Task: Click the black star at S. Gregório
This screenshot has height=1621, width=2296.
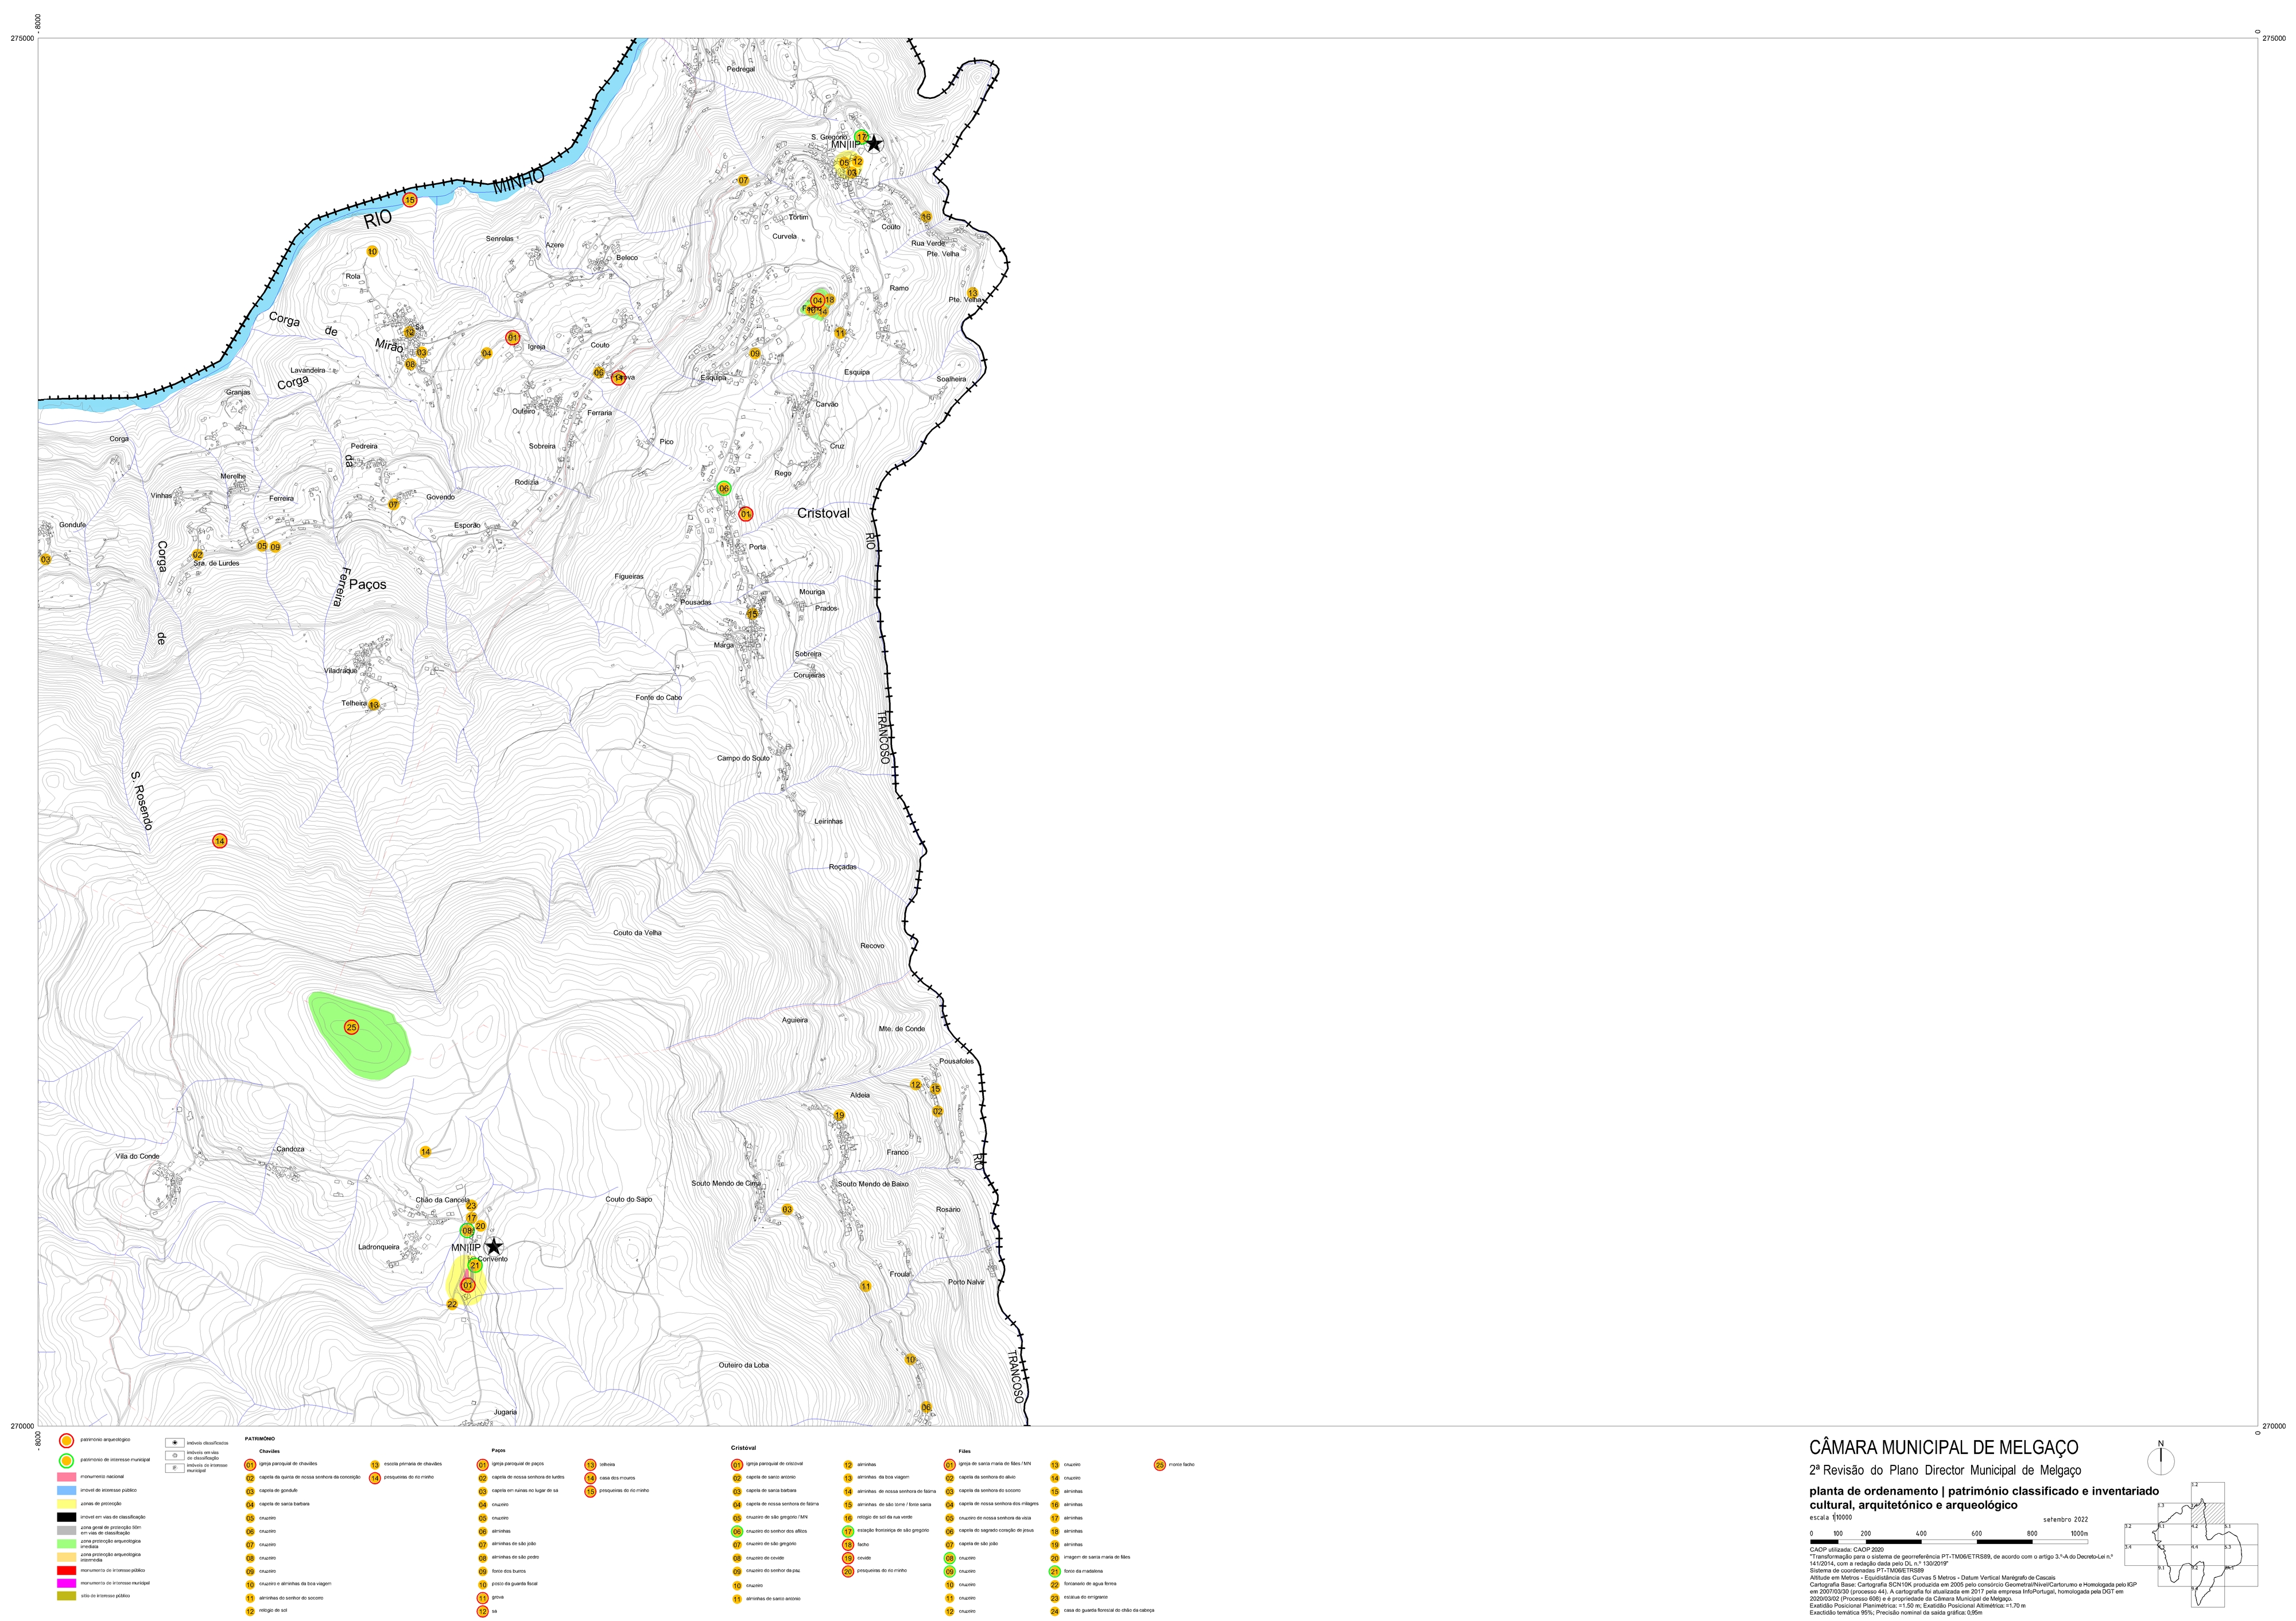Action: pyautogui.click(x=873, y=143)
